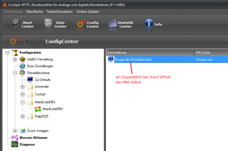Select Rennbildschirme in the tree

point(38,73)
